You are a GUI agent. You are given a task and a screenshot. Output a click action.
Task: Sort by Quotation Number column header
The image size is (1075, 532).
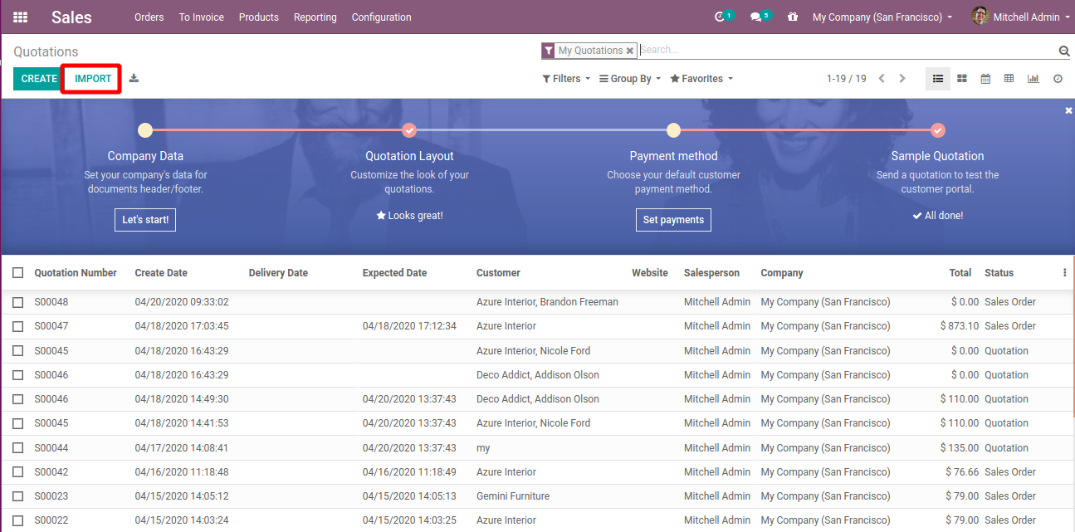pyautogui.click(x=76, y=273)
